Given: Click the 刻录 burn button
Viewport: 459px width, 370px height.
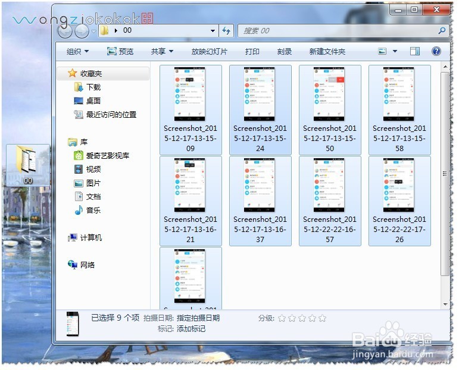Looking at the screenshot, I should point(284,52).
